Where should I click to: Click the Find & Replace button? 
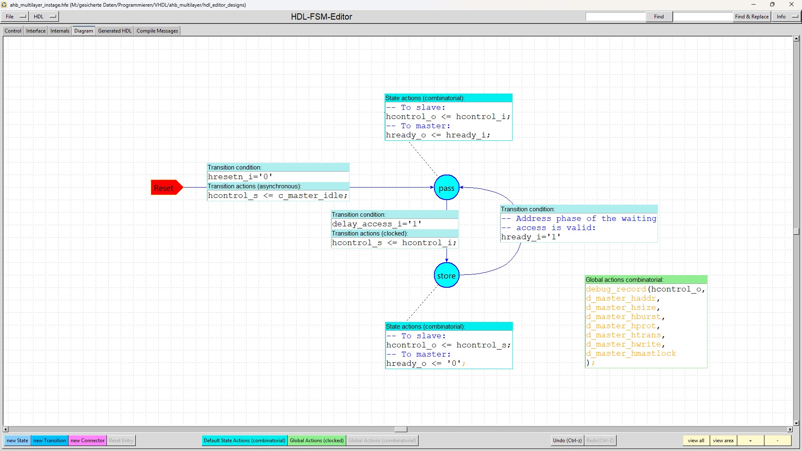click(x=751, y=17)
